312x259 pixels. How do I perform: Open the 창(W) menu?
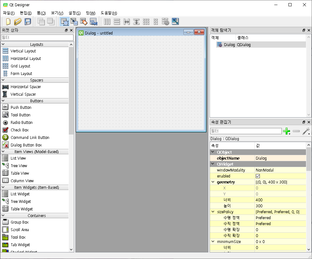90,13
